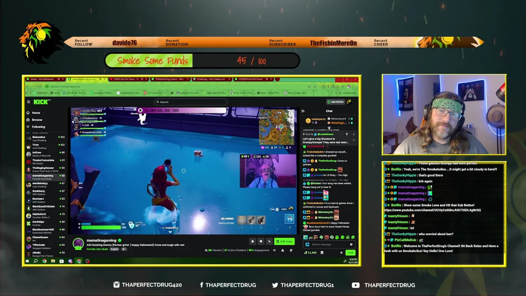526x296 pixels.
Task: Switch to ThaPerfectDrug Stream browser tab
Action: (x=171, y=79)
